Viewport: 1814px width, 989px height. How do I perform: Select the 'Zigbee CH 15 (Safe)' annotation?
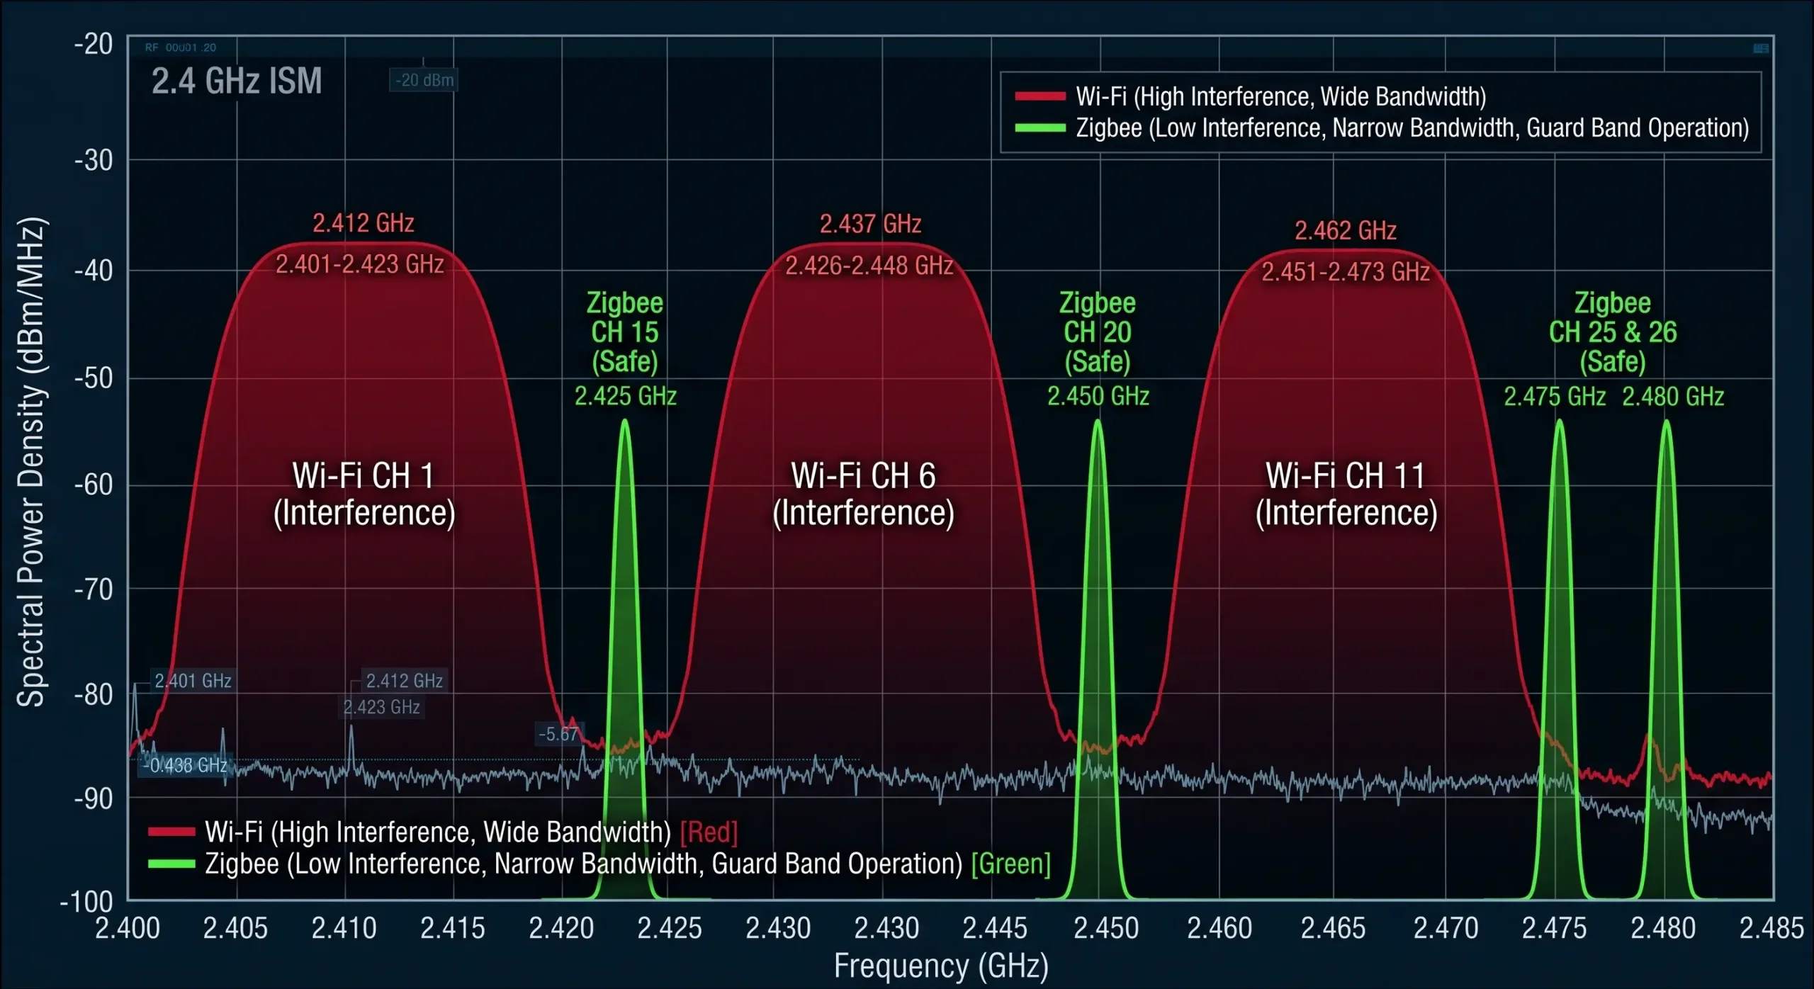pyautogui.click(x=625, y=332)
